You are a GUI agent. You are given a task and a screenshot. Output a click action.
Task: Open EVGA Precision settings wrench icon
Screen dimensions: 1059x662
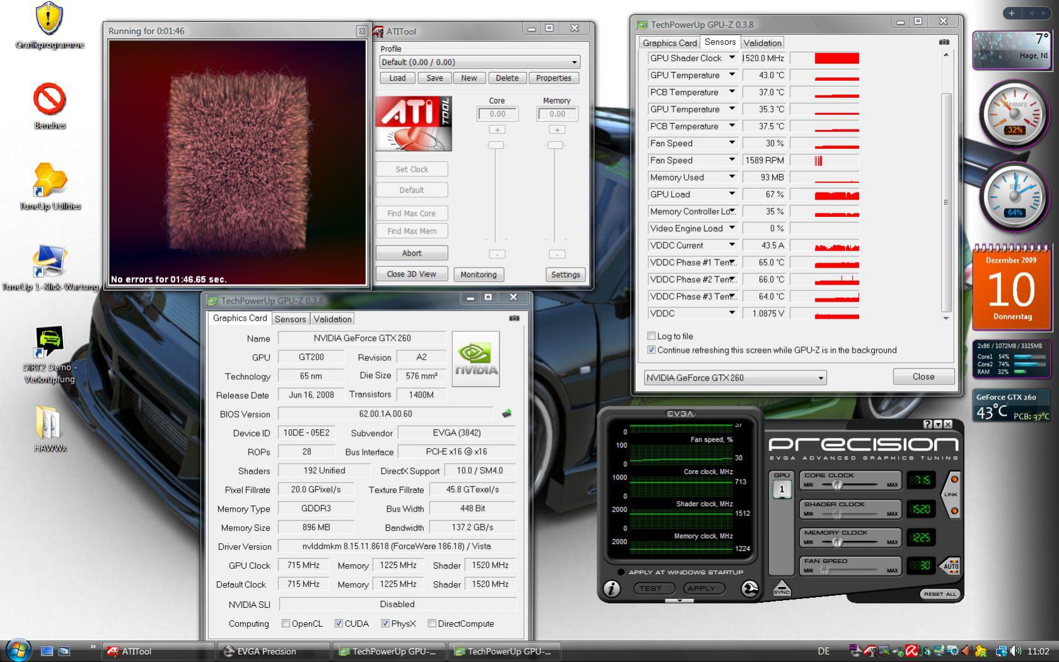[x=749, y=589]
